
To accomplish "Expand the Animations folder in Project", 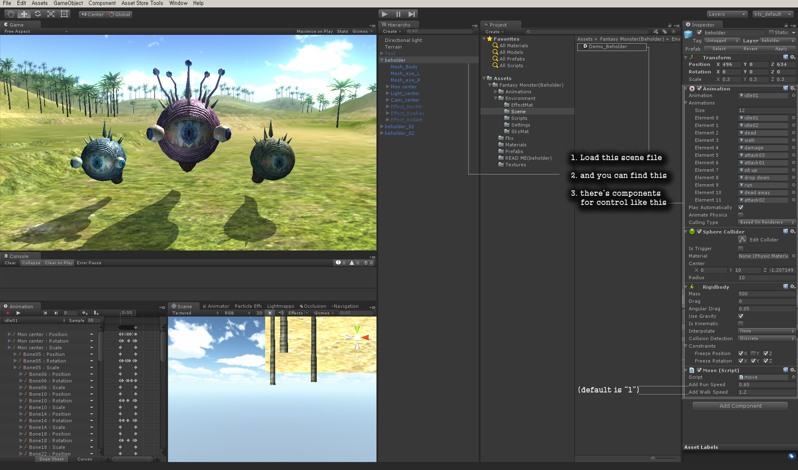I will [x=495, y=92].
